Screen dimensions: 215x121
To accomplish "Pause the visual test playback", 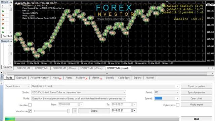I will (75, 111).
